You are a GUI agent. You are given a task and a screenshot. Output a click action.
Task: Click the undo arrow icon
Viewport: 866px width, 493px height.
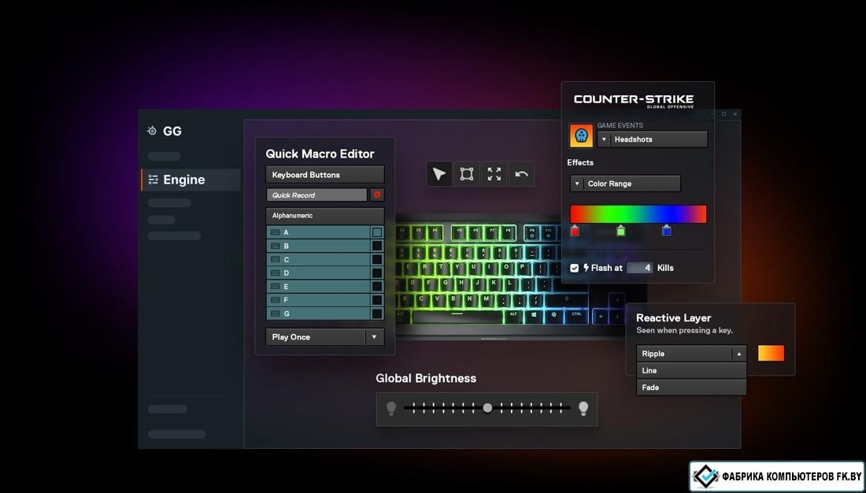[521, 174]
